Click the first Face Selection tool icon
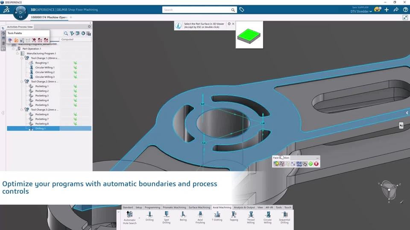This screenshot has height=230, width=410. point(276,164)
